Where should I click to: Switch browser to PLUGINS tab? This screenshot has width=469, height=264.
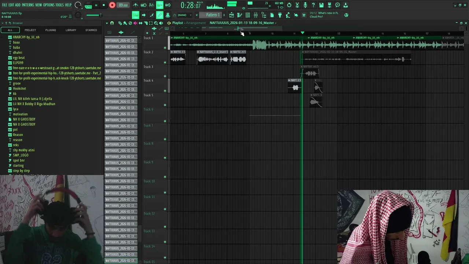click(51, 30)
